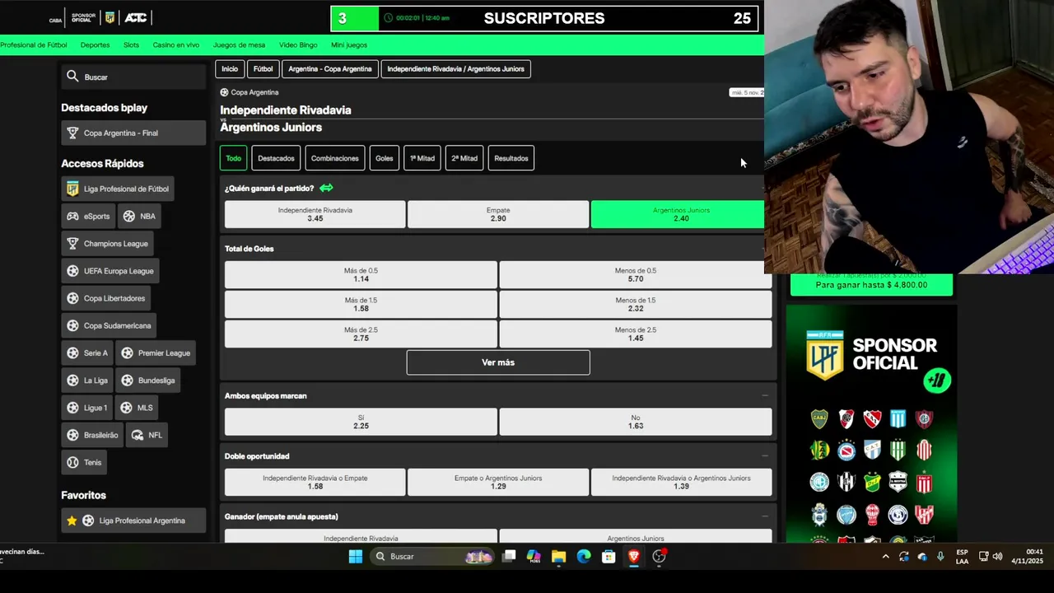Click the Buscar search field in sidebar
This screenshot has width=1054, height=593.
coord(133,77)
